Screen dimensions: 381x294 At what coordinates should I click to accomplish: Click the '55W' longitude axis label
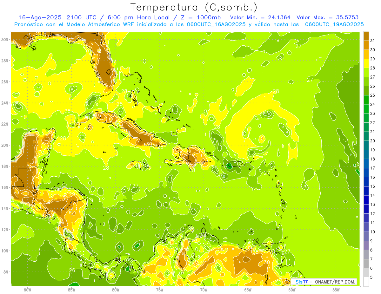coord(336,290)
